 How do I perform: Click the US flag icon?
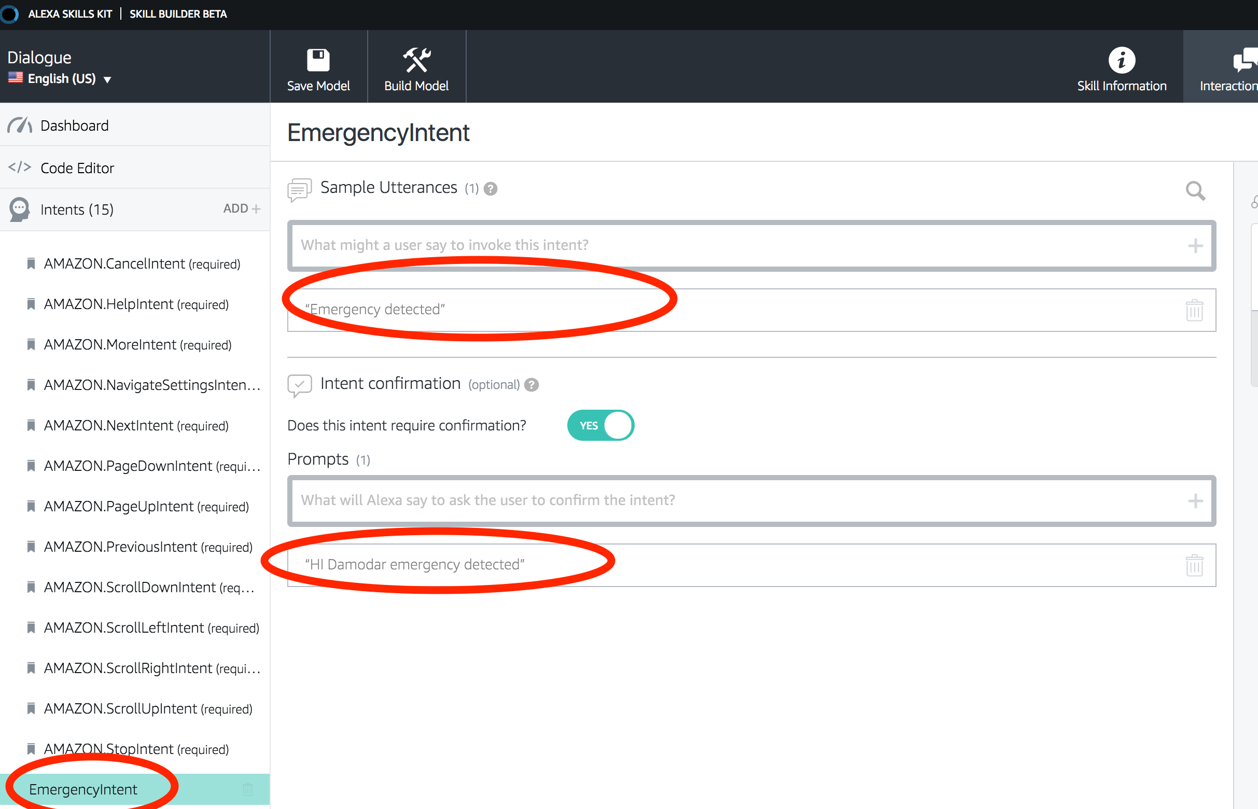pyautogui.click(x=15, y=78)
